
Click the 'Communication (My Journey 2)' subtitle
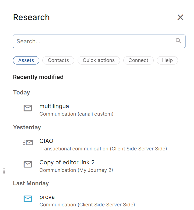coord(76,170)
